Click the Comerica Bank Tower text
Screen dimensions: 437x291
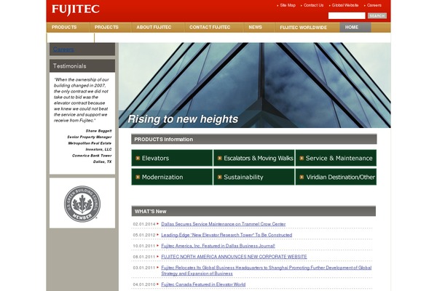click(92, 156)
